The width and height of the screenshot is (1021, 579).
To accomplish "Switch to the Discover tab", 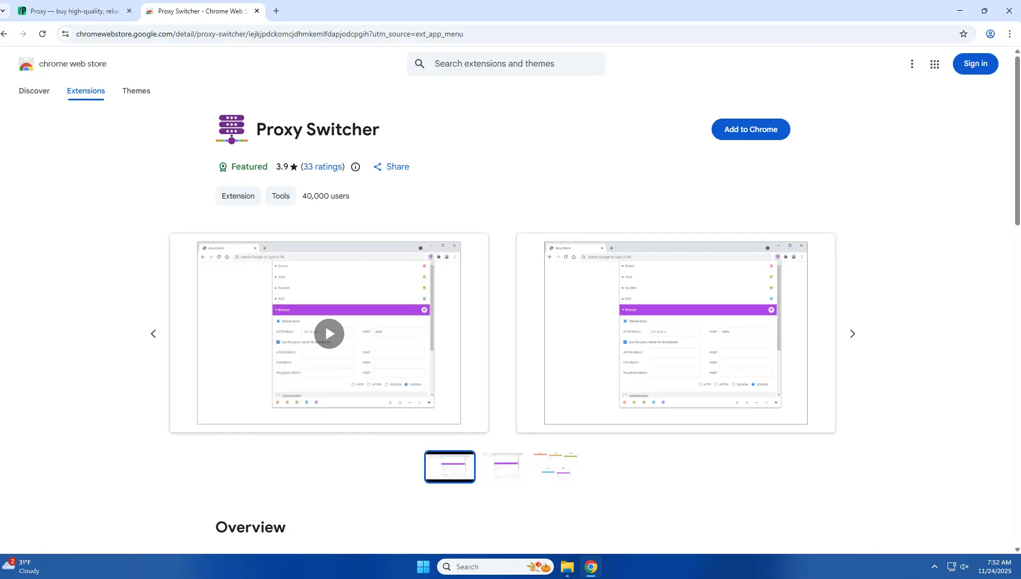I will click(34, 91).
